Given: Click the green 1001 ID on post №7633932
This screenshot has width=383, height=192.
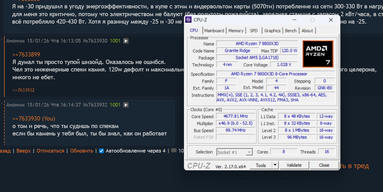Looking at the screenshot, I should coord(115,105).
